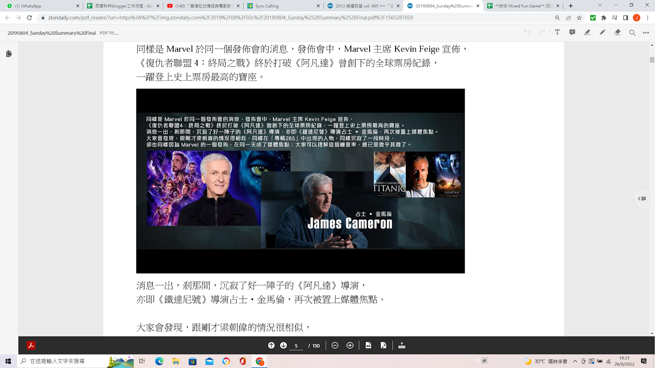This screenshot has height=368, width=655.
Task: Open Chrome three-dot menu
Action: pos(648,18)
